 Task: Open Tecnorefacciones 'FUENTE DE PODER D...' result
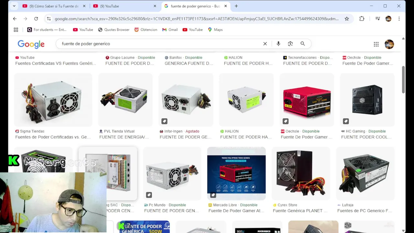click(308, 63)
